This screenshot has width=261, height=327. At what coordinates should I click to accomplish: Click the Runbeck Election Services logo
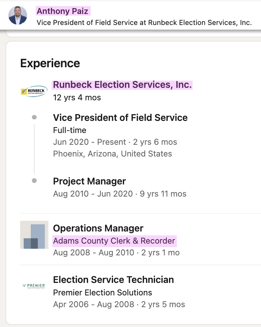[x=34, y=91]
